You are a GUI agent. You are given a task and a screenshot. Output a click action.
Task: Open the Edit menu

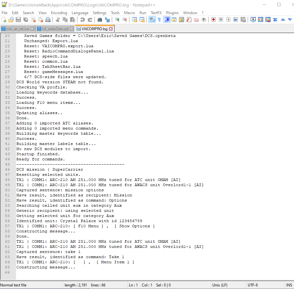pos(15,13)
